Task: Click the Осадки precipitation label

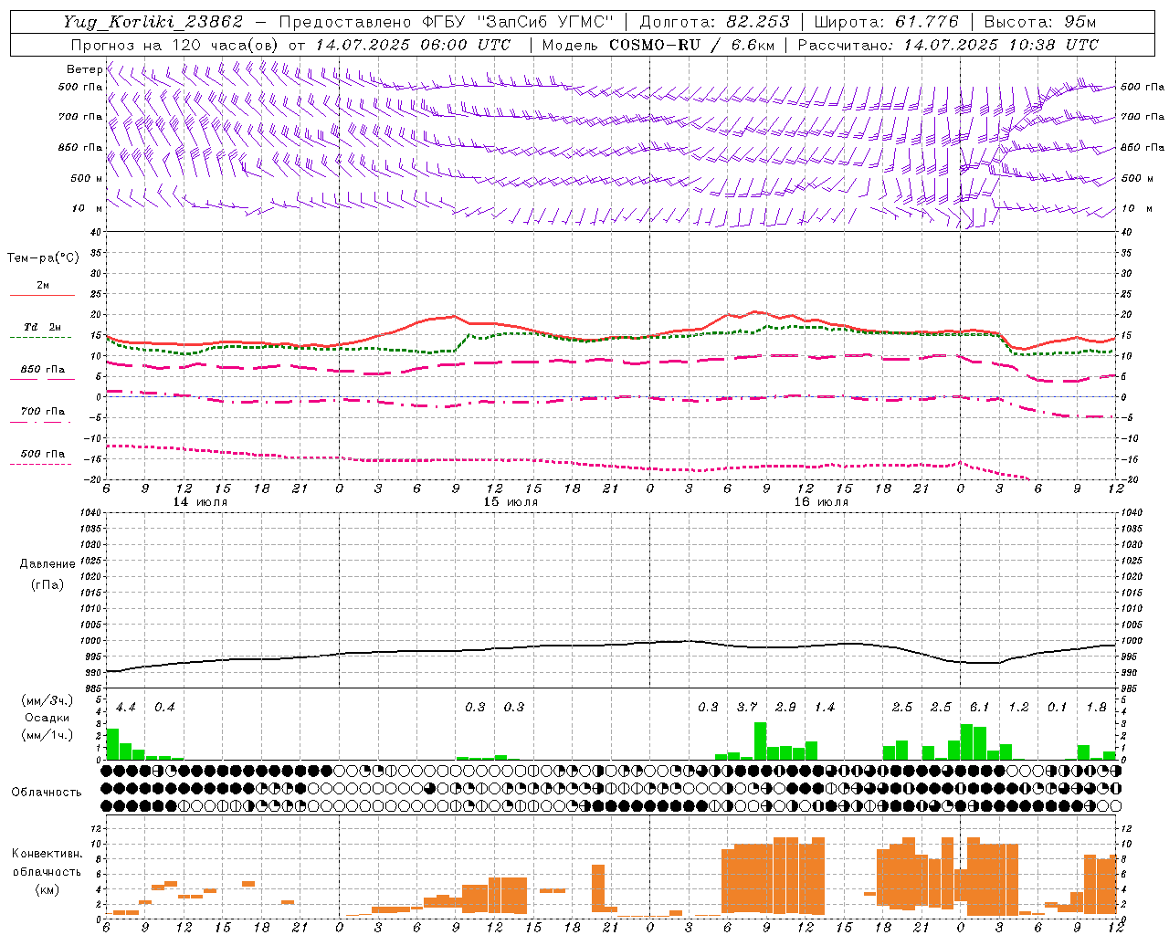Action: point(47,718)
